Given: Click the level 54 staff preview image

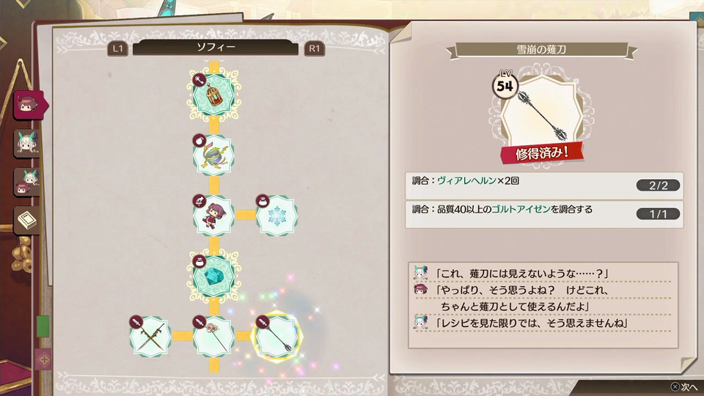Looking at the screenshot, I should point(541,114).
